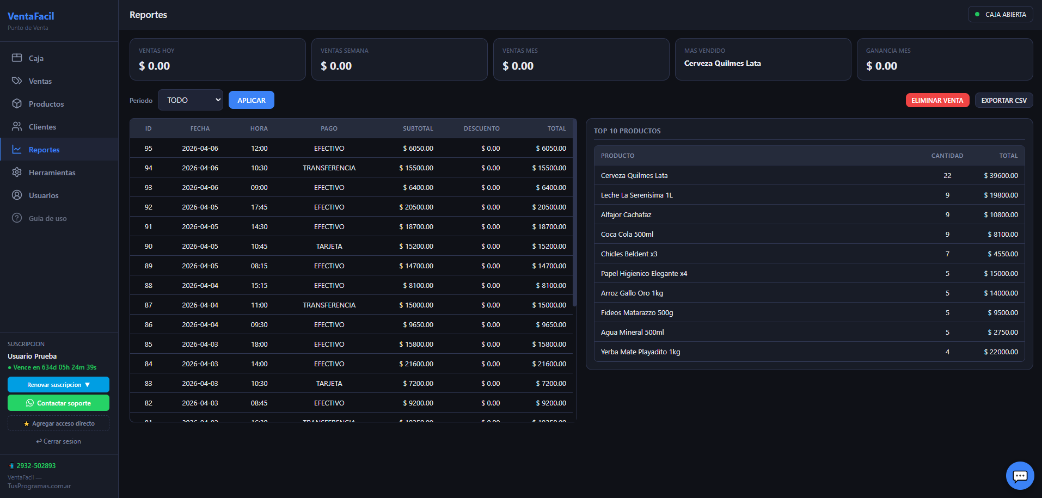Click the sales table vertical scrollbar
Image resolution: width=1042 pixels, height=498 pixels.
(x=574, y=218)
